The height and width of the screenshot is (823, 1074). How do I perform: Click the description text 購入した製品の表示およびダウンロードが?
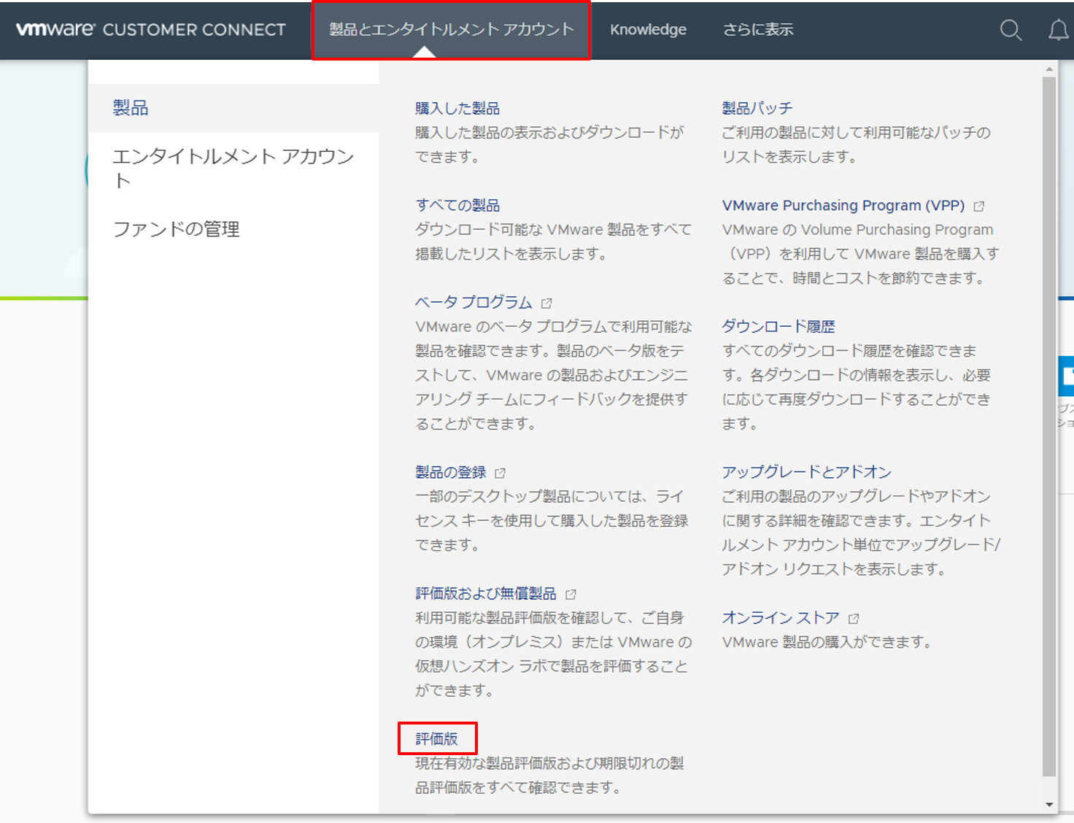click(549, 133)
